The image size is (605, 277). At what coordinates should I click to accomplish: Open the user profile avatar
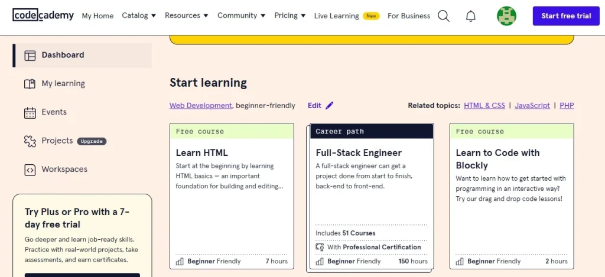click(x=506, y=16)
